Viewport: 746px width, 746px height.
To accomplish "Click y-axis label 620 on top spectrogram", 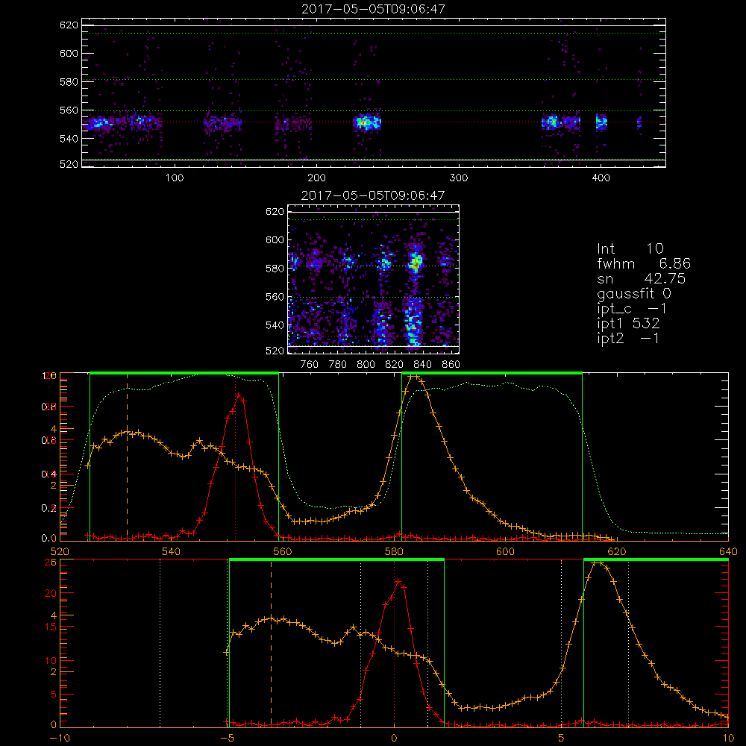I will pos(69,25).
